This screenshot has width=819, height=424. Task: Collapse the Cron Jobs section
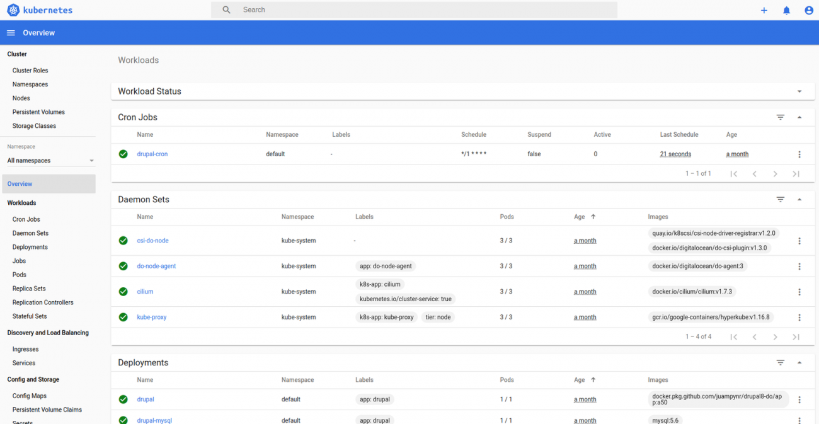coord(799,117)
